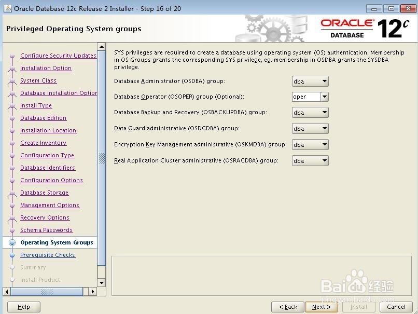The width and height of the screenshot is (418, 314).
Task: Minimize the installer window
Action: coord(374,9)
